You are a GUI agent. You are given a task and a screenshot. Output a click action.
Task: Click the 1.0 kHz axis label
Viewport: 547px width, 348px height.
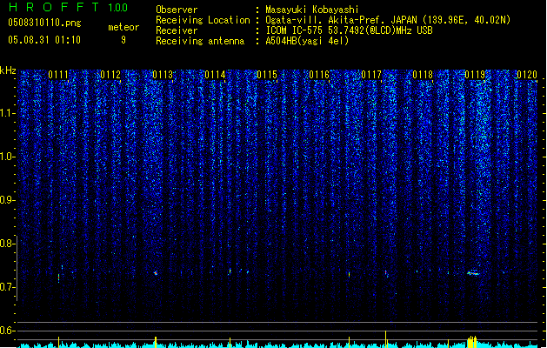7,157
